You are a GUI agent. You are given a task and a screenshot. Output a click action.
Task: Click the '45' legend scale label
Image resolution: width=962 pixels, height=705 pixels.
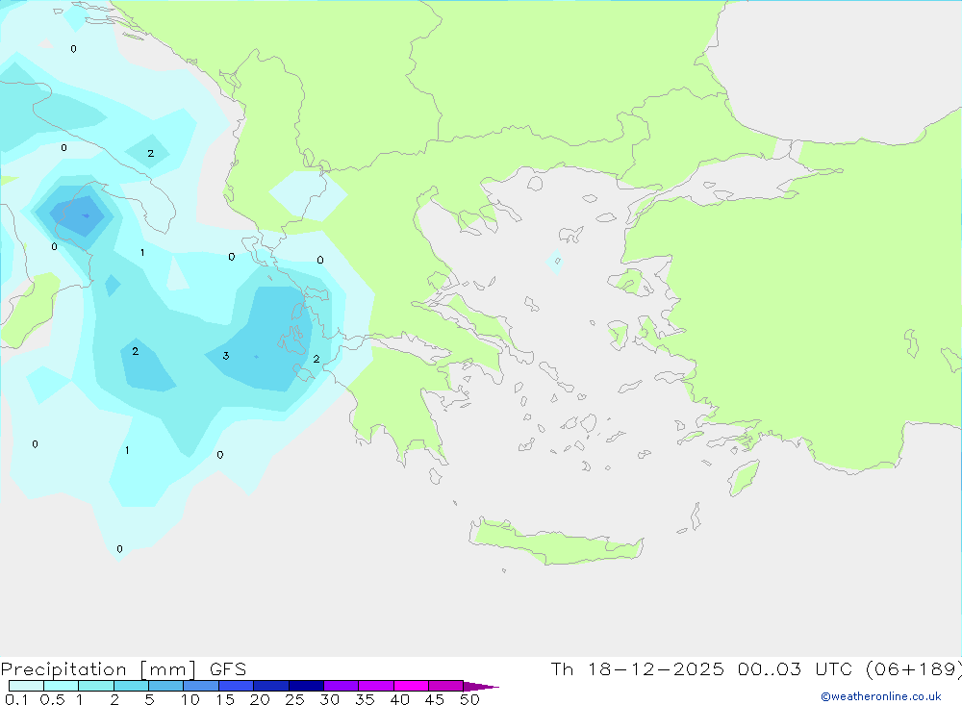click(435, 699)
